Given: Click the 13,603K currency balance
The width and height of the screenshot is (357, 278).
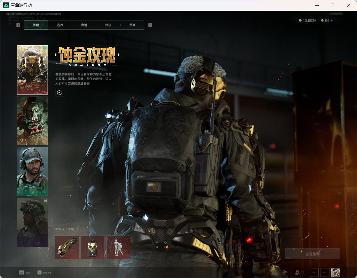Looking at the screenshot, I should 308,21.
